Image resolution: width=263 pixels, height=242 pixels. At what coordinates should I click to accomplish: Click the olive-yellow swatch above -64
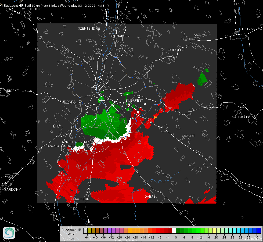point(89,231)
